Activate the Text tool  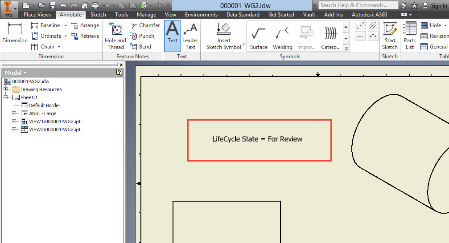pos(173,36)
